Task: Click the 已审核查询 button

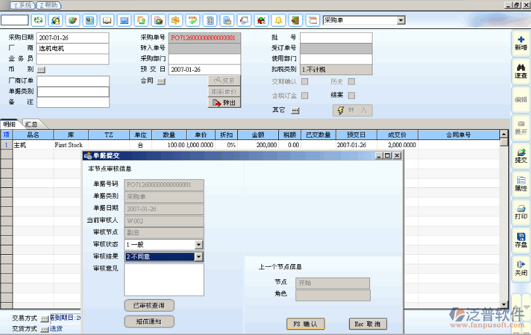Action: 149,305
